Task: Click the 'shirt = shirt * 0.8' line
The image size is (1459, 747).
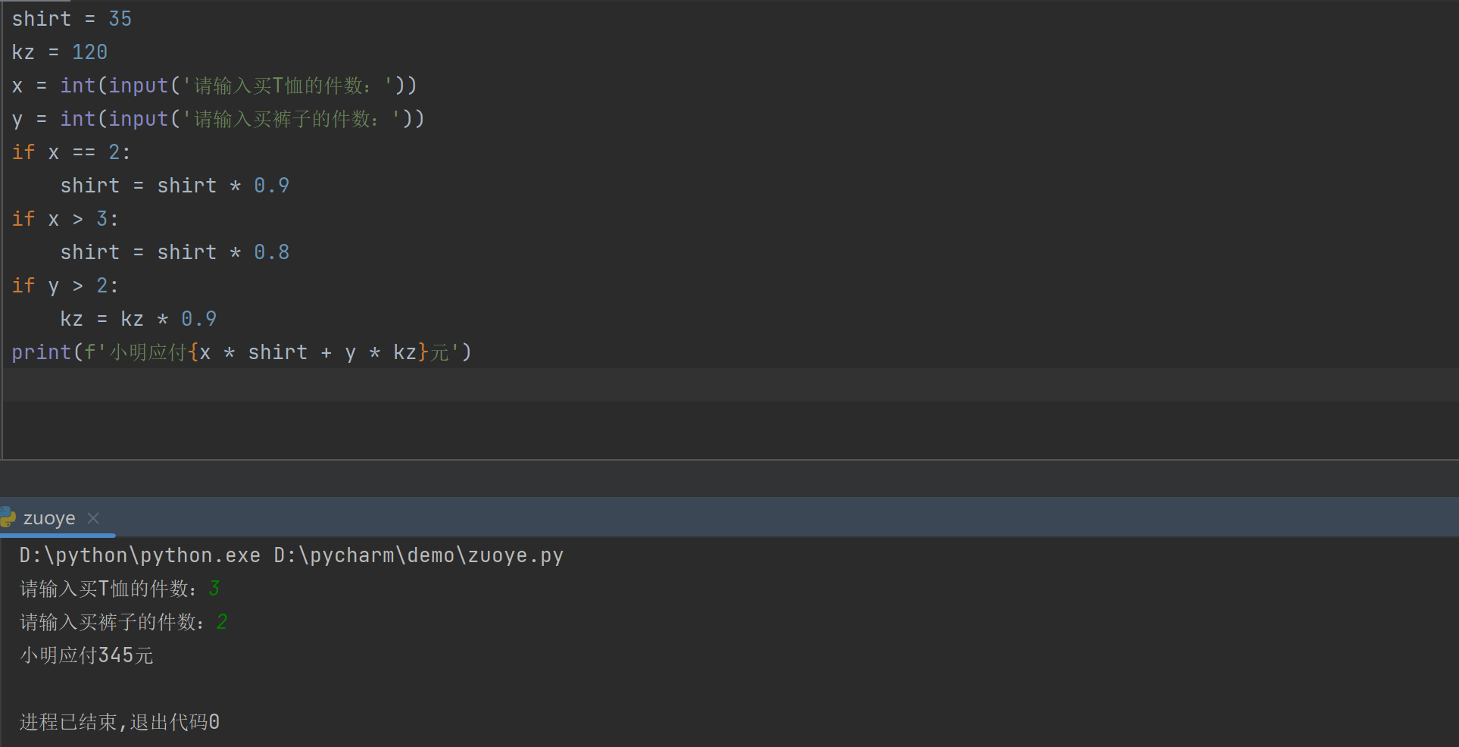Action: point(175,252)
